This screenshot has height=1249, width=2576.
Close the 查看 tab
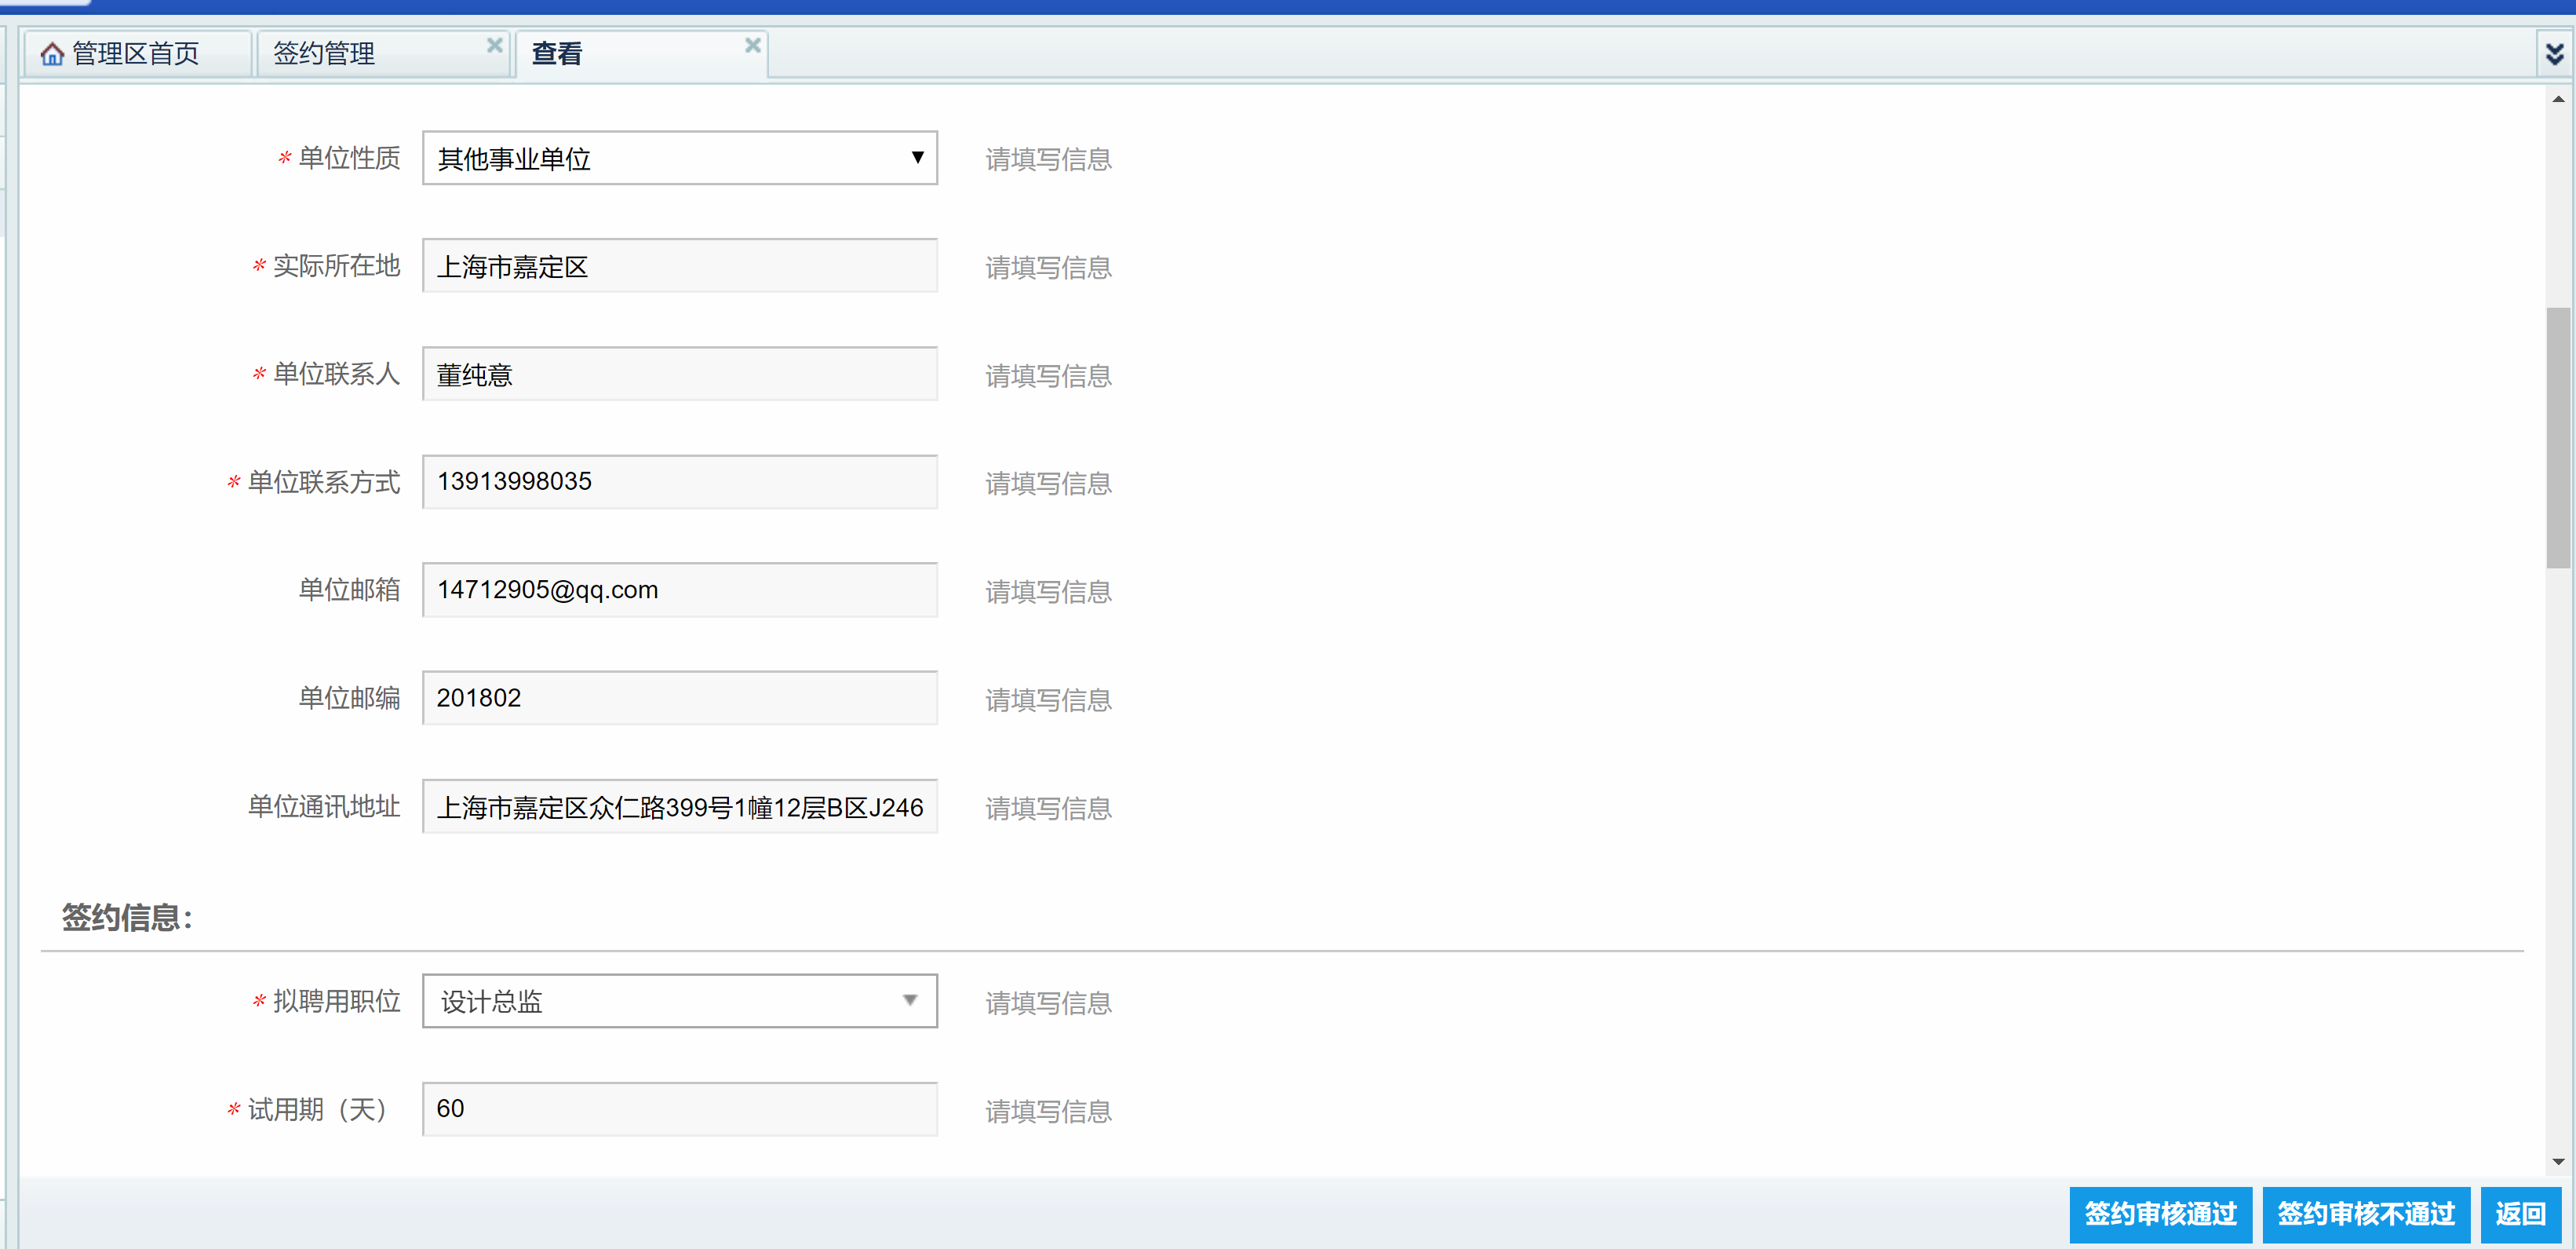(753, 45)
